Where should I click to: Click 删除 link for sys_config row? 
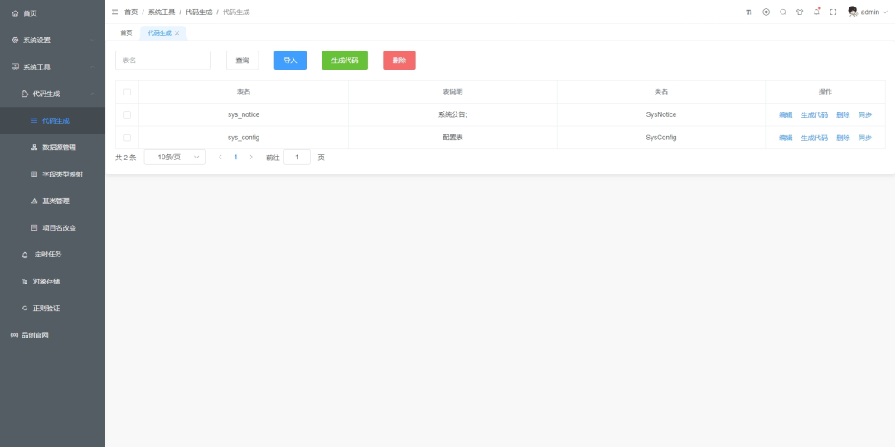coord(843,138)
